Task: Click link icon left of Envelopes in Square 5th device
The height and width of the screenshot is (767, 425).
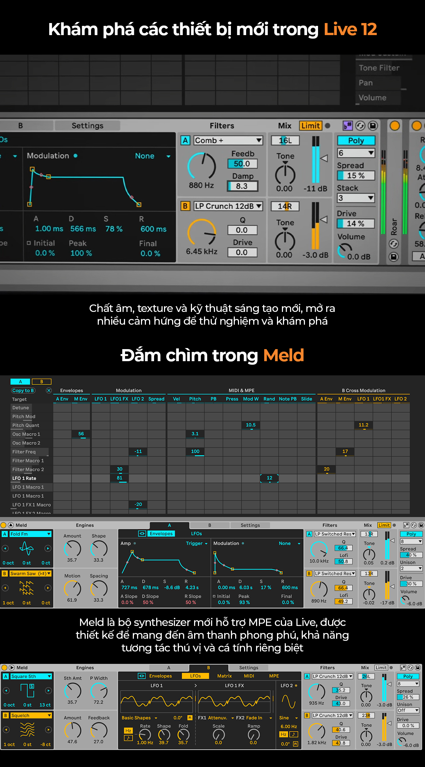Action: click(x=142, y=676)
